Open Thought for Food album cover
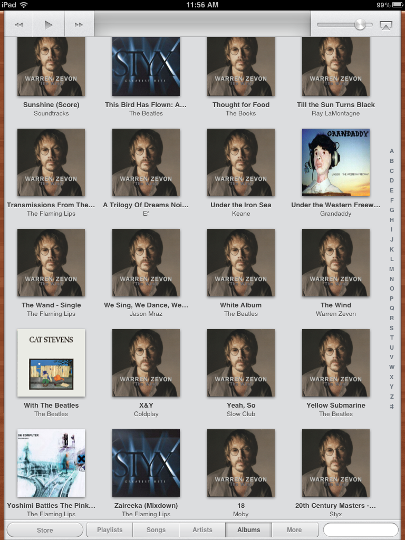 click(240, 66)
